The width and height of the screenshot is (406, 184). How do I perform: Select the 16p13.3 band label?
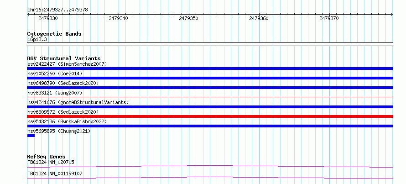(37, 40)
